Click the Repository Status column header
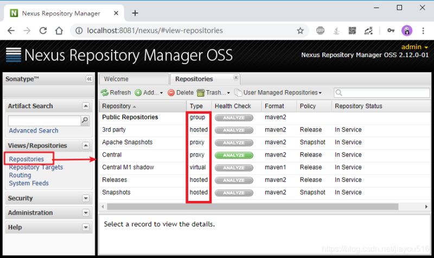Screen dimensions: 434x258 pyautogui.click(x=381, y=106)
